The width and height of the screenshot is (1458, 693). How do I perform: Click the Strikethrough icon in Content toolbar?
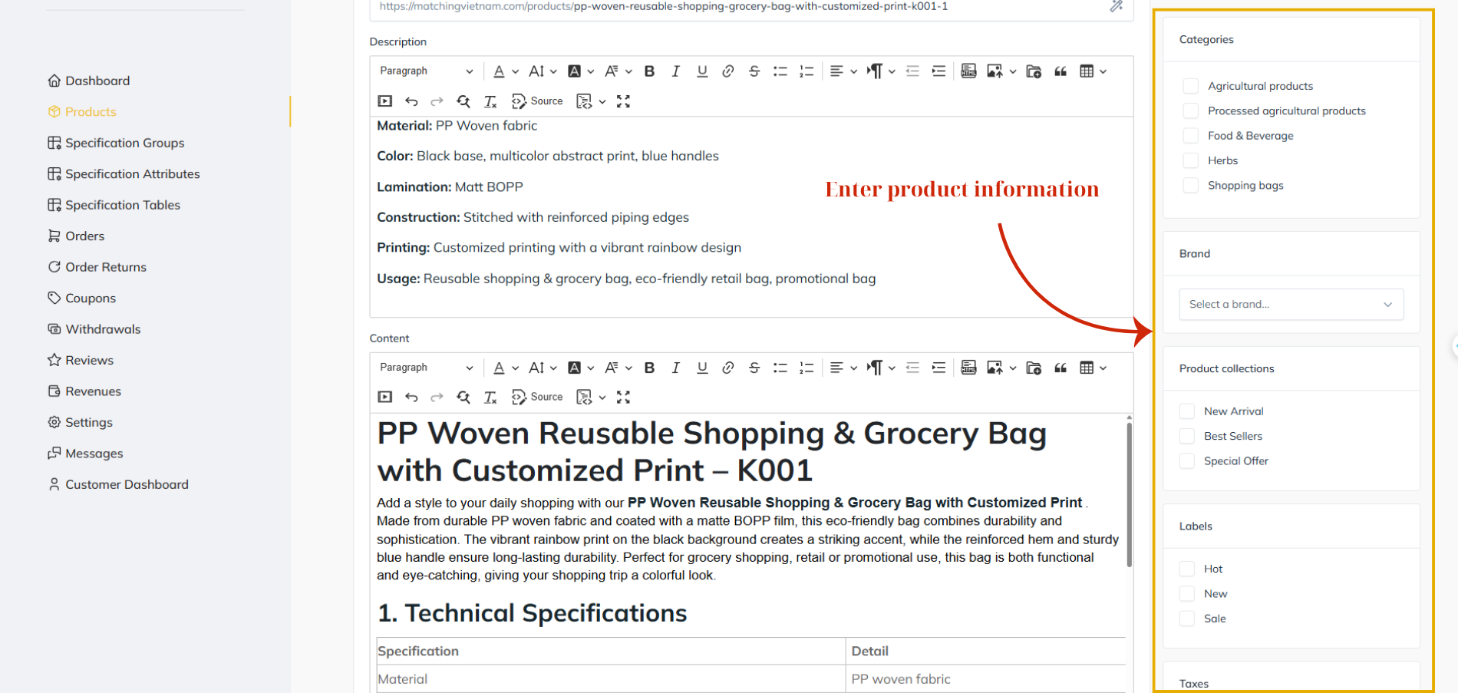pyautogui.click(x=754, y=368)
